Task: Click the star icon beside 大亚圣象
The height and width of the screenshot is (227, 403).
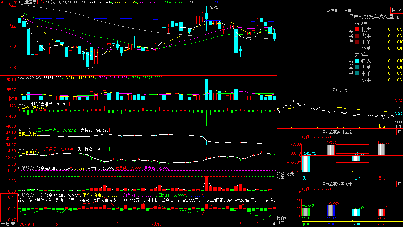Action: [x=19, y=2]
